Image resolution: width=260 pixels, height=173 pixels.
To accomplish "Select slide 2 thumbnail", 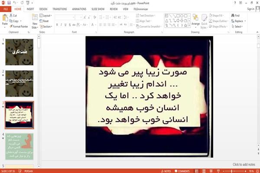I will [x=19, y=83].
